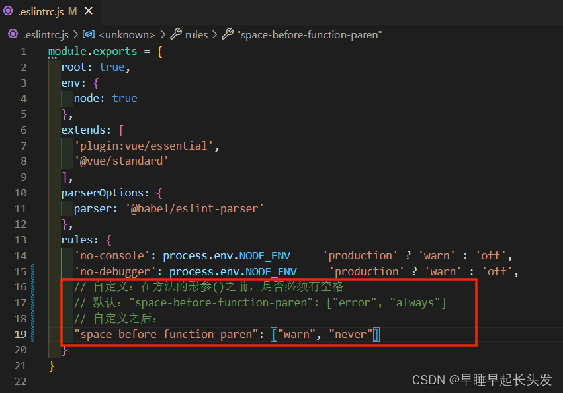Click the "warn" value on line 19
Viewport: 563px width, 393px height.
296,334
